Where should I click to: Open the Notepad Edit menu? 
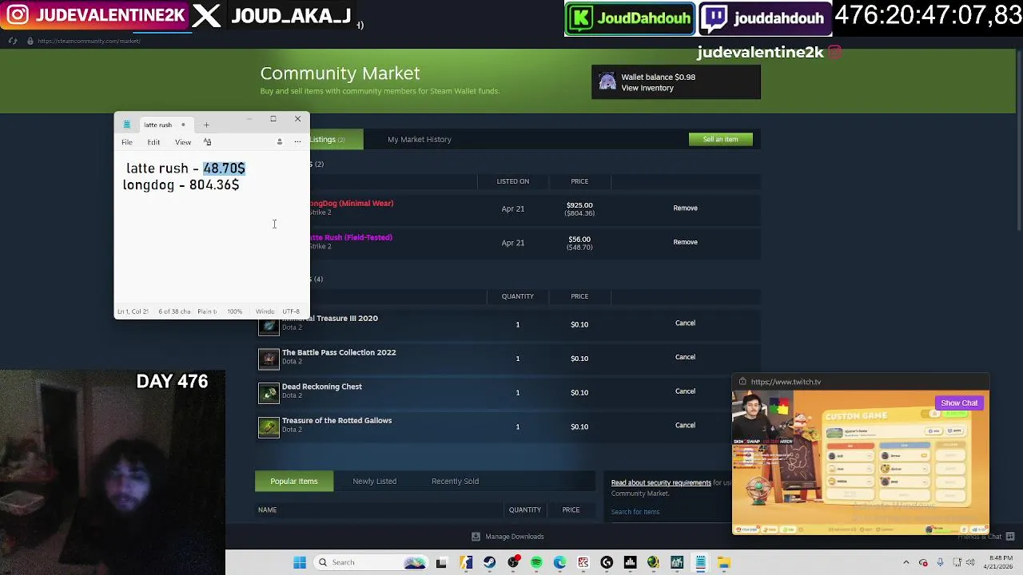[x=153, y=142]
